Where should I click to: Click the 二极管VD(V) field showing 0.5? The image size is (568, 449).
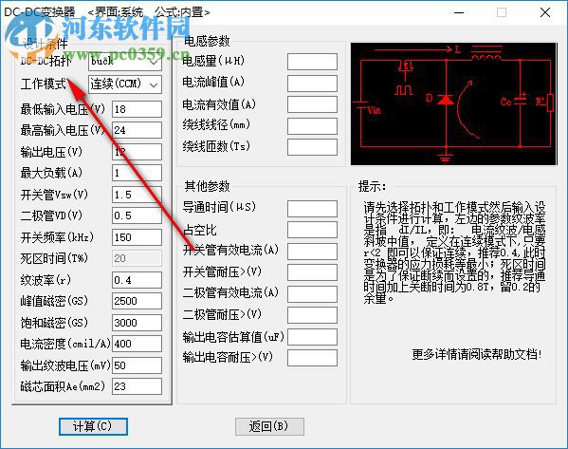[137, 215]
